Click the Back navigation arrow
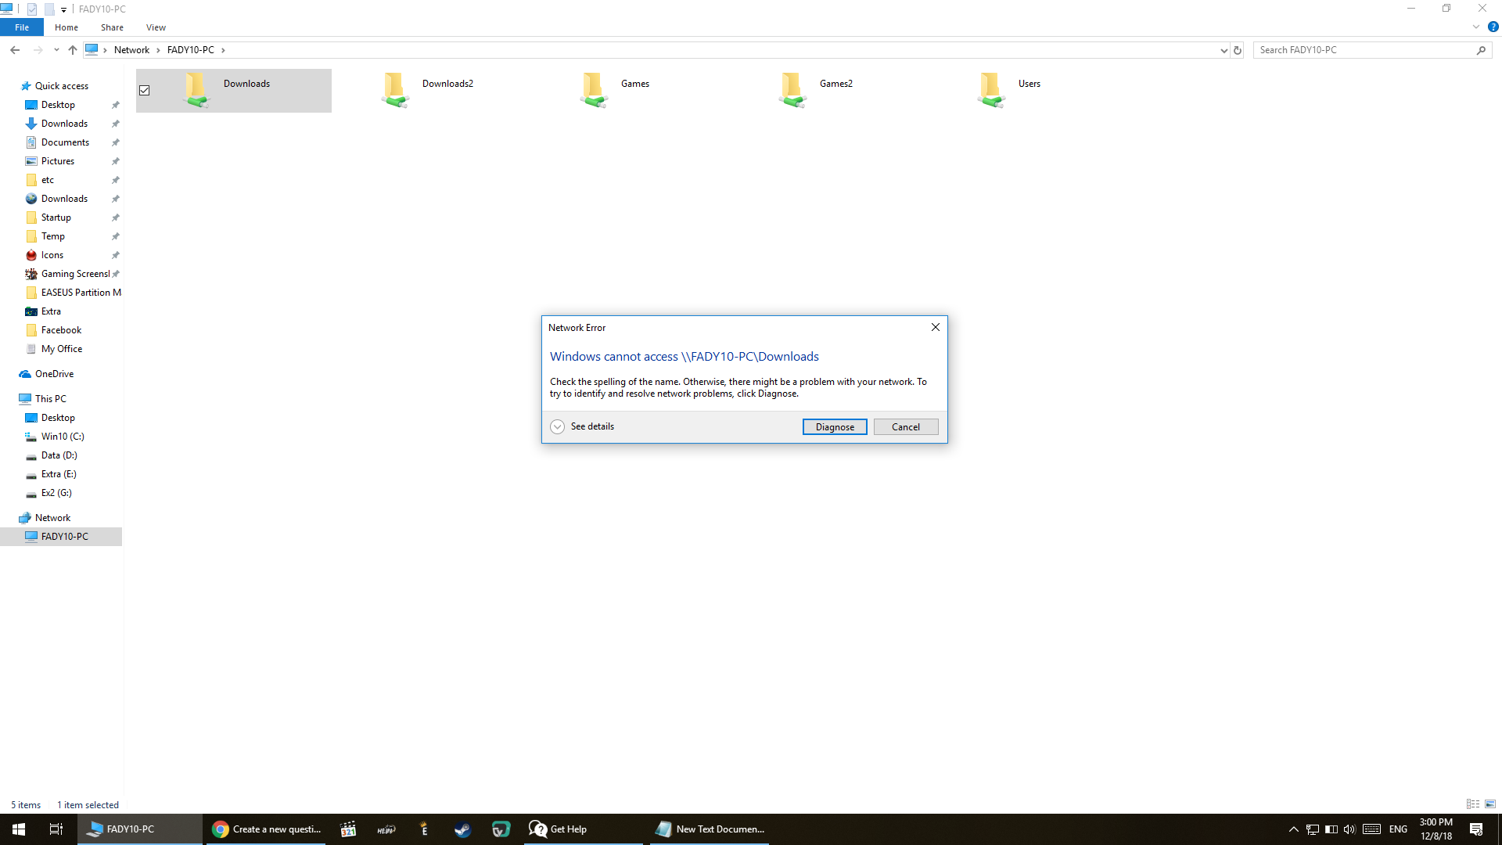The image size is (1502, 845). pyautogui.click(x=15, y=50)
